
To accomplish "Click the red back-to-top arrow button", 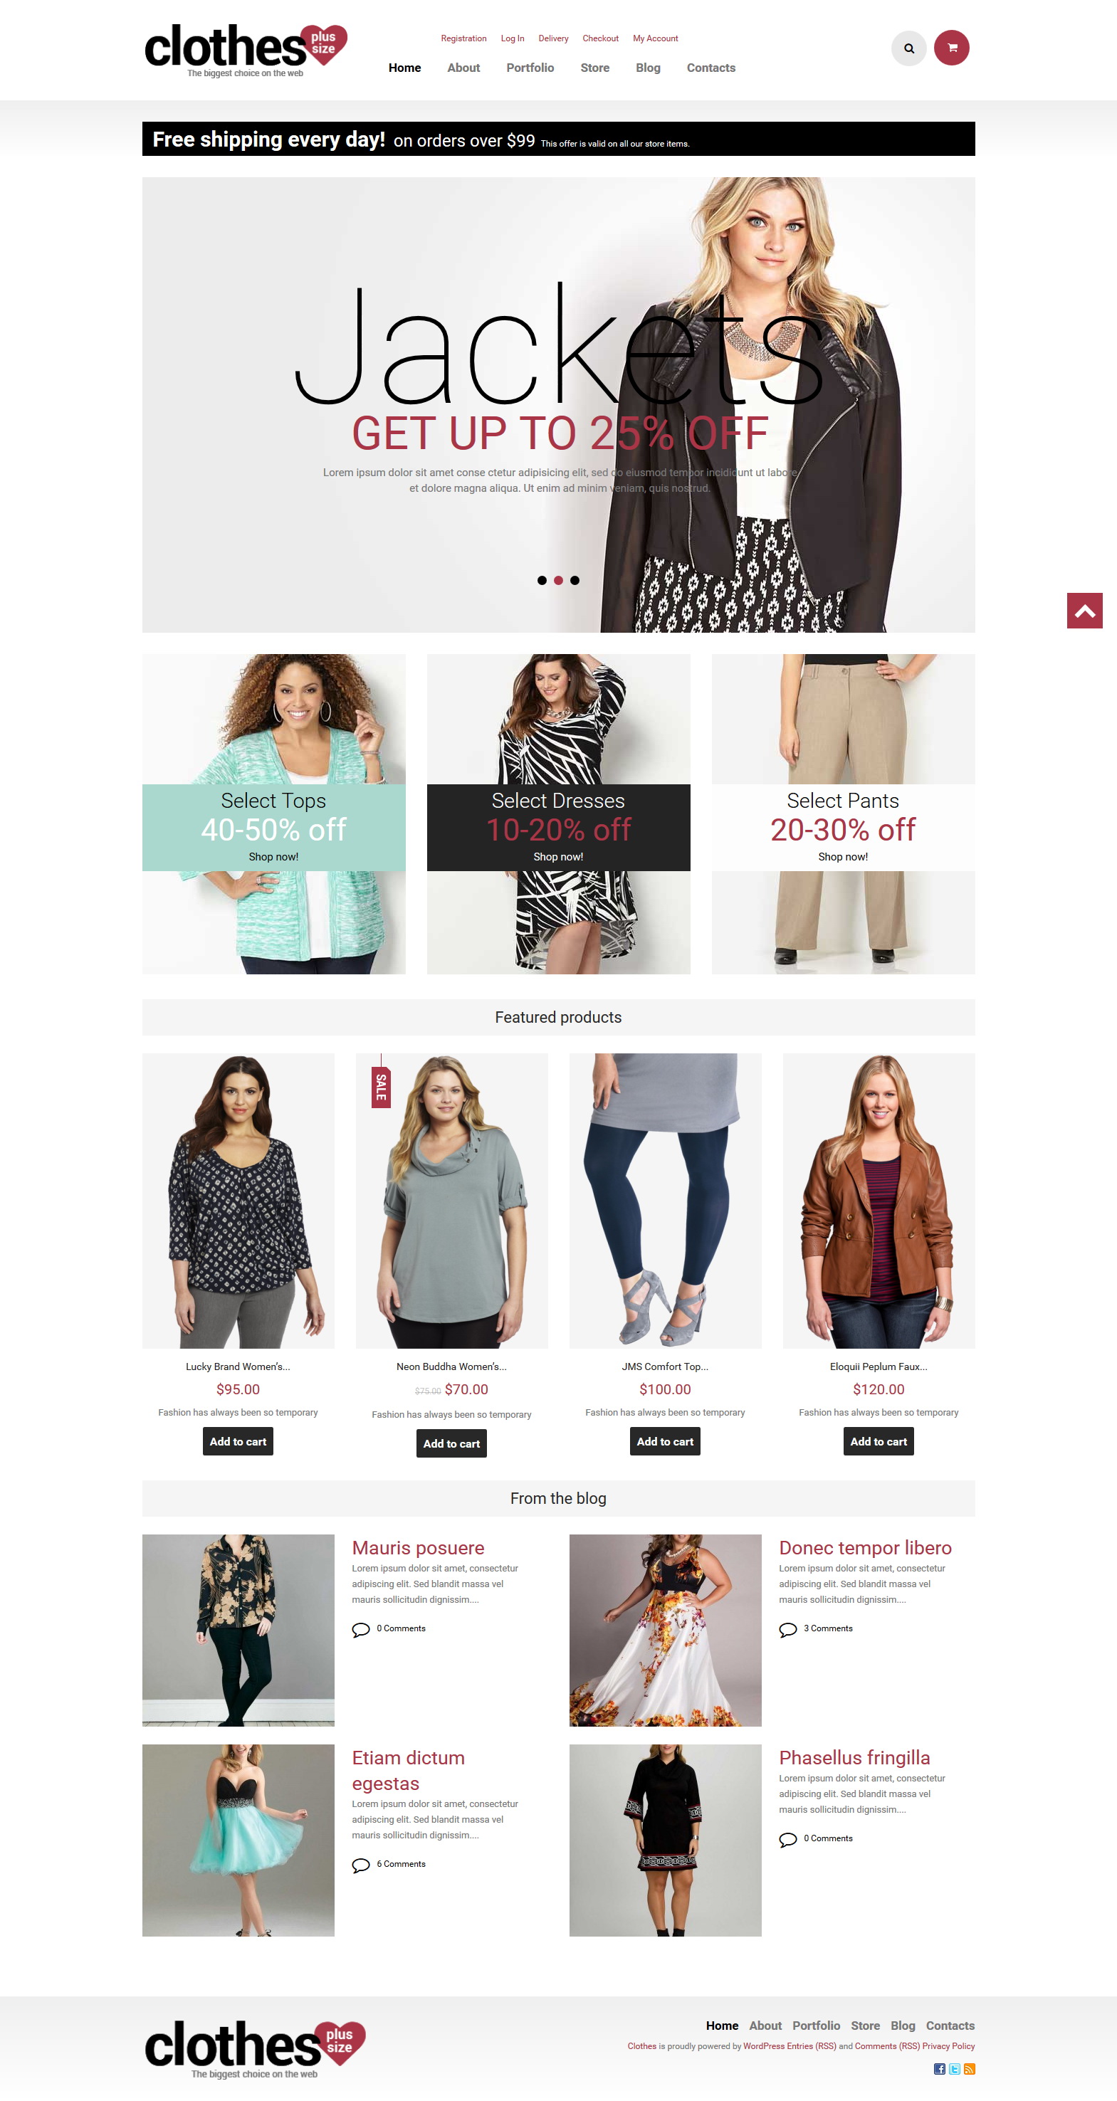I will 1084,611.
